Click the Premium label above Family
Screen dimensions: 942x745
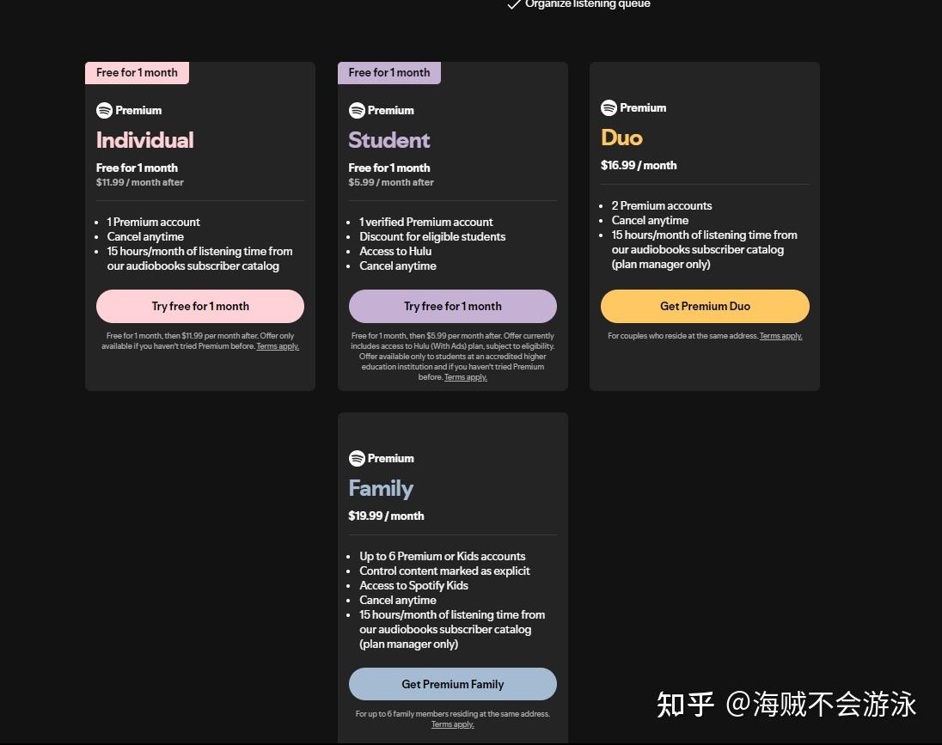(390, 458)
